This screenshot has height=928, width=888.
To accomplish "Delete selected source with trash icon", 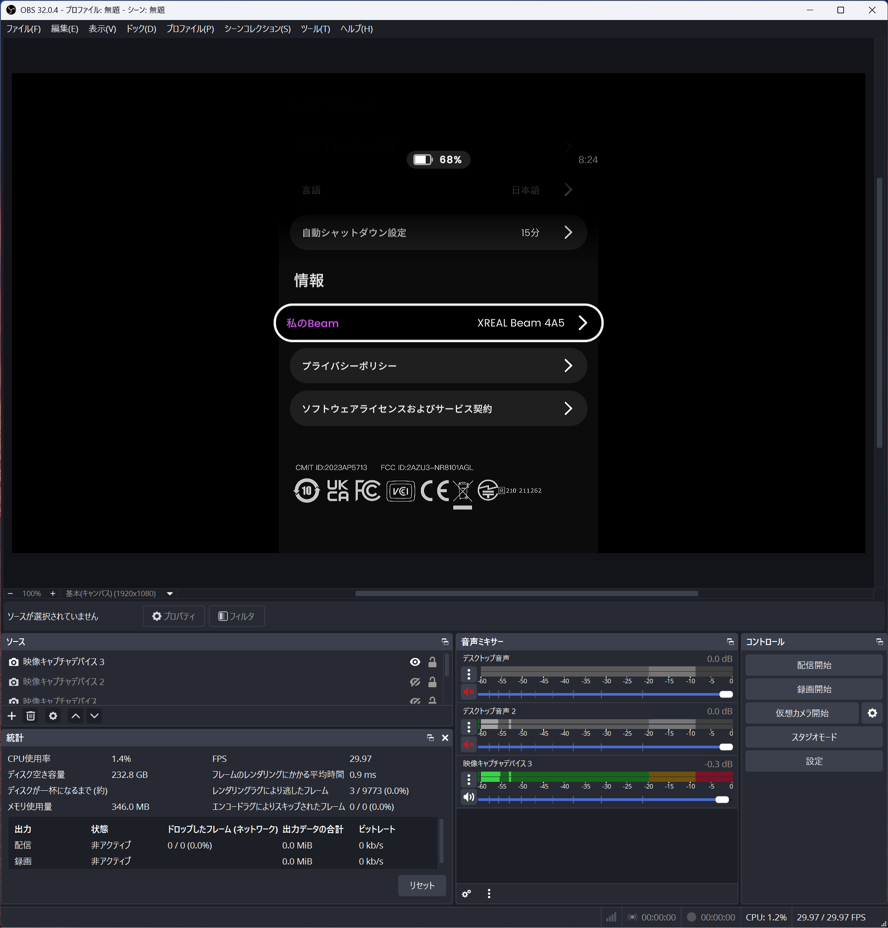I will click(x=31, y=716).
